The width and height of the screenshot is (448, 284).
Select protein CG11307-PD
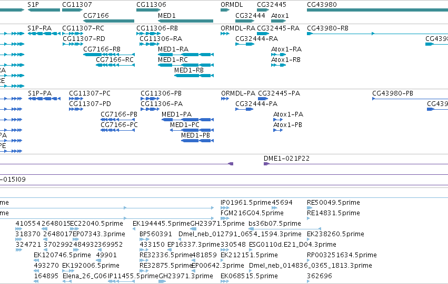tap(76, 109)
